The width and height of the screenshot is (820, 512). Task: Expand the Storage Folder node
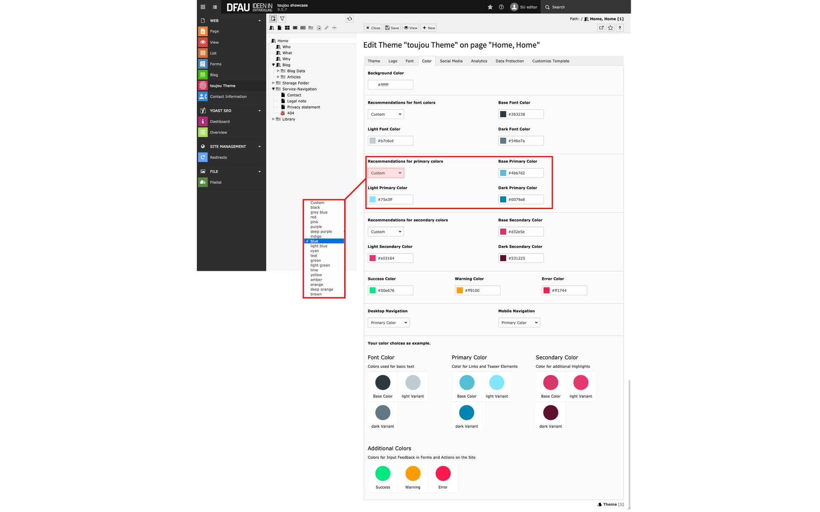pos(273,83)
